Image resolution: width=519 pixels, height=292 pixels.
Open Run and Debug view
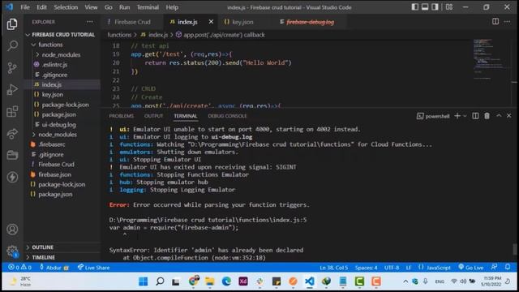[12, 90]
